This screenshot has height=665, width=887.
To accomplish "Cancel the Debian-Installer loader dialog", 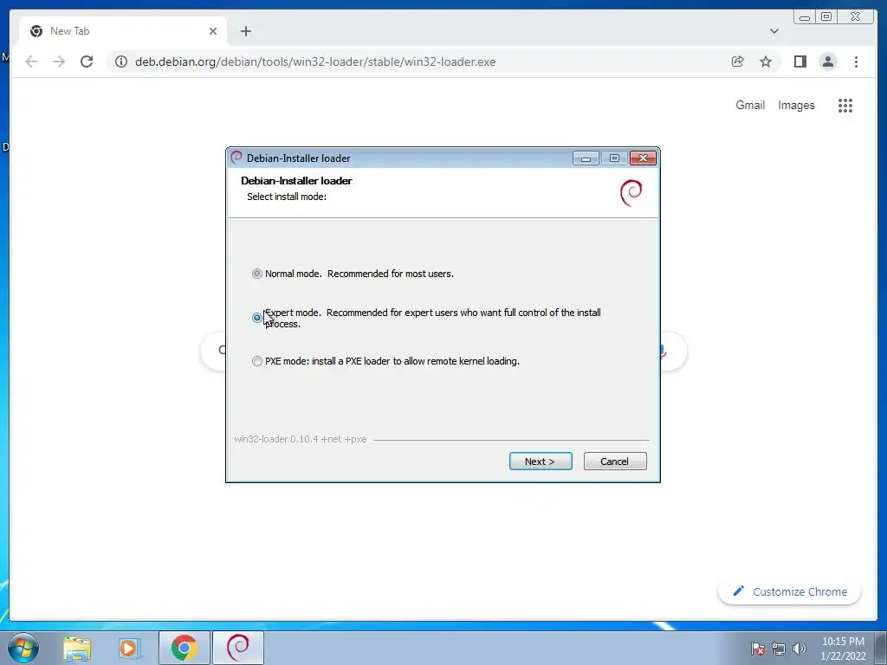I will [614, 462].
